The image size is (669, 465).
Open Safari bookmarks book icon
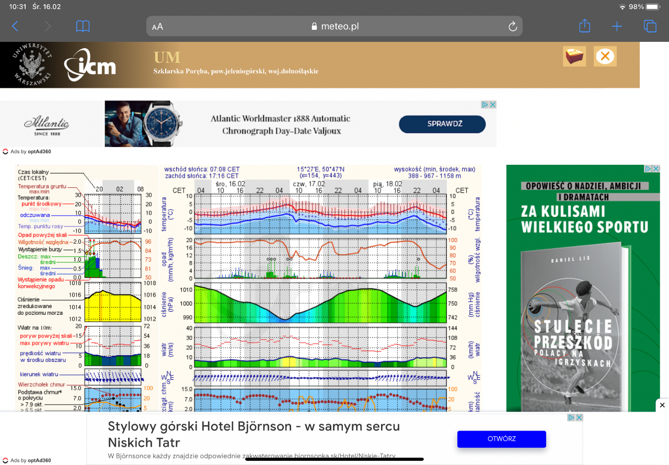pyautogui.click(x=83, y=26)
